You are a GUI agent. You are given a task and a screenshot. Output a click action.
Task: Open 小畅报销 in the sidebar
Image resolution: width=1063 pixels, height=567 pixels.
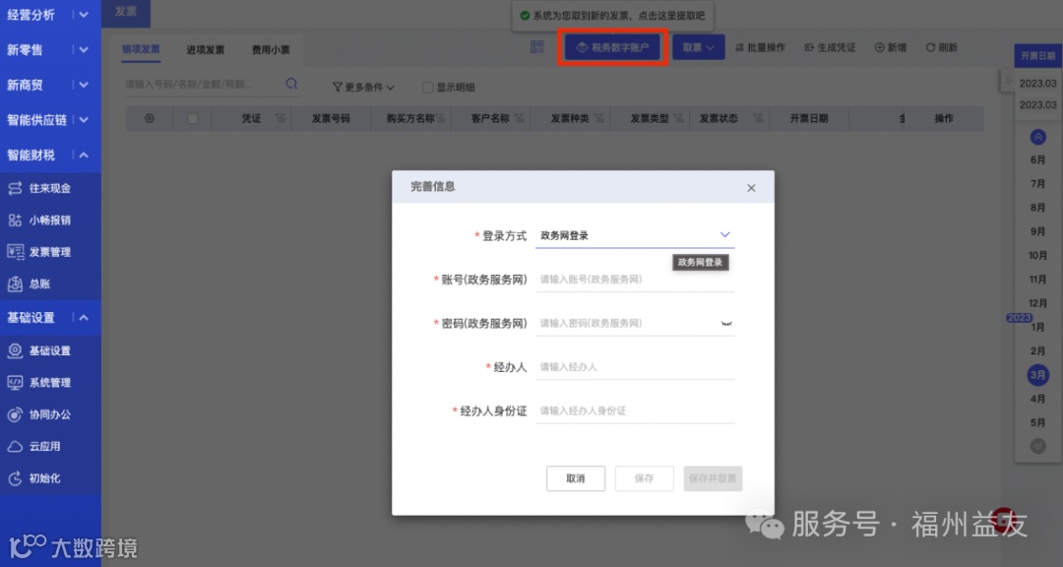click(x=49, y=220)
